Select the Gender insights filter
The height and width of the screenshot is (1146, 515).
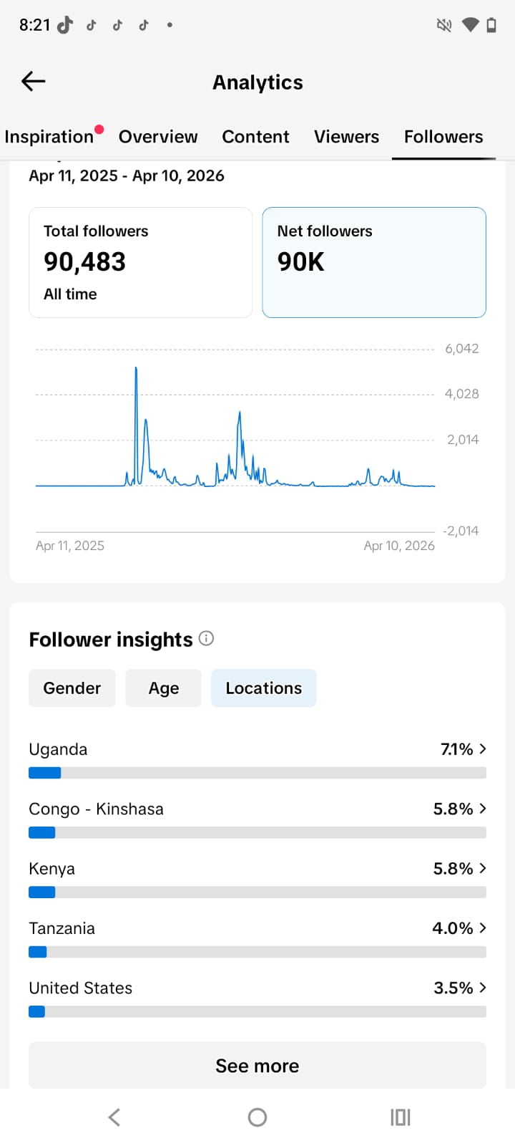point(72,688)
